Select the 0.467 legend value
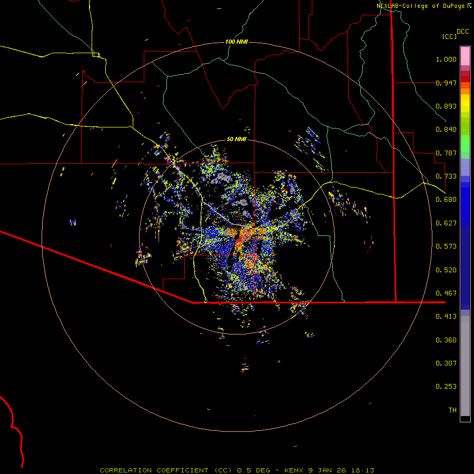This screenshot has height=474, width=474. tap(446, 293)
